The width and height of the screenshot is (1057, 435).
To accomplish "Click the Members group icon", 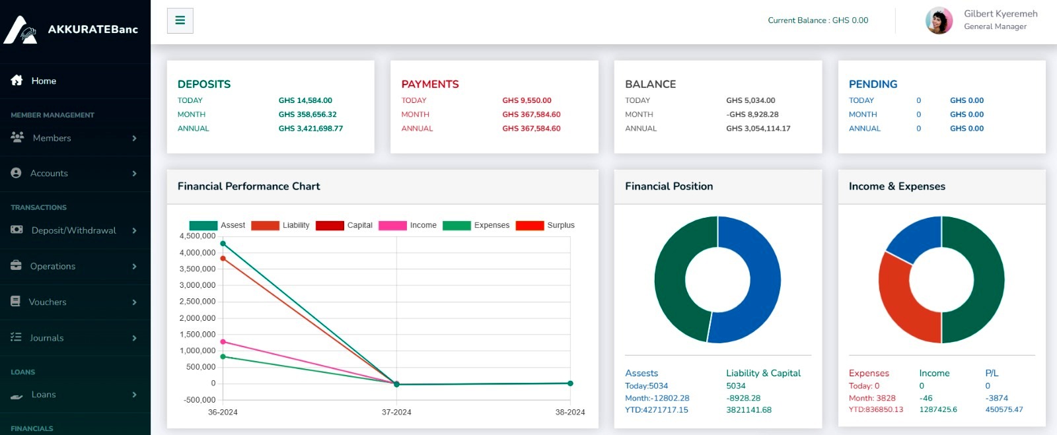I will click(x=17, y=137).
